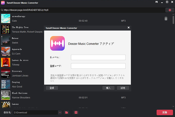Screen dimensions: 175x117
Task: Click the MP3 format of Black Horizons
Action: [124, 98]
